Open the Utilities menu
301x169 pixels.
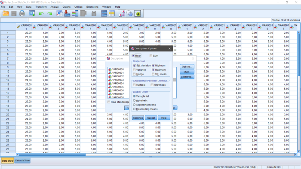coord(78,7)
